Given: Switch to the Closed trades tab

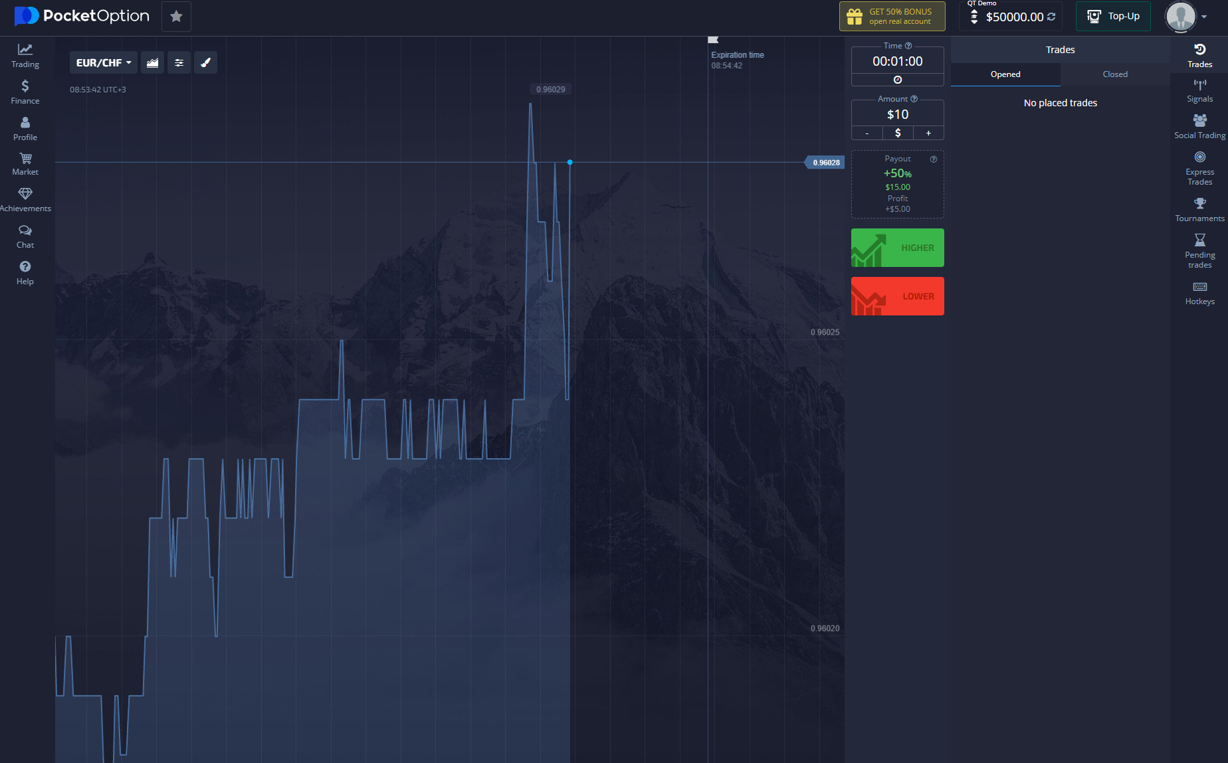Looking at the screenshot, I should 1115,74.
